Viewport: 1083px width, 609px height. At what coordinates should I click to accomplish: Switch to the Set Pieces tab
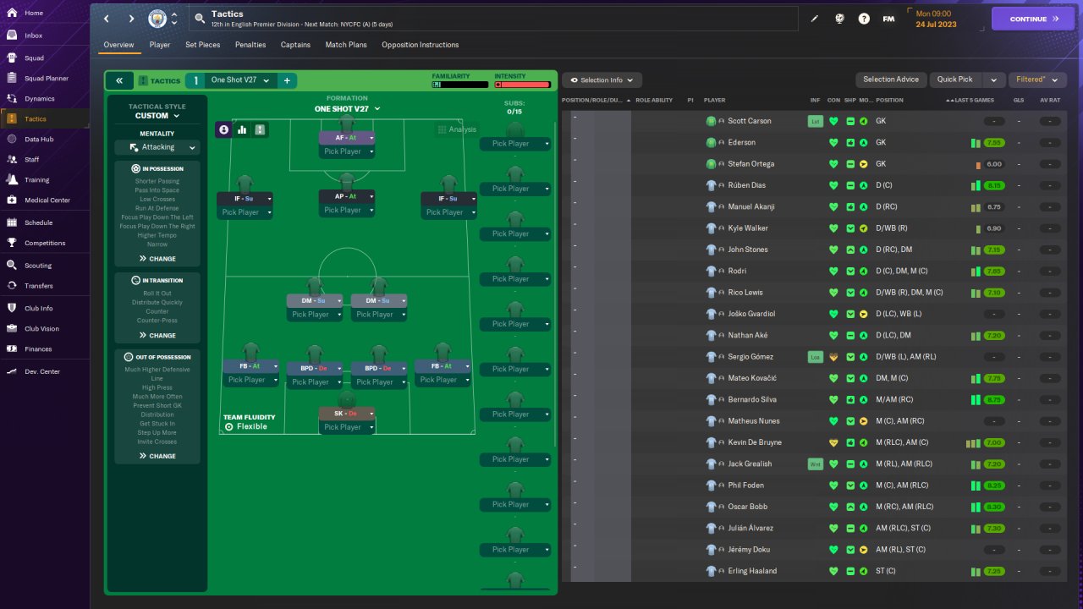click(201, 45)
